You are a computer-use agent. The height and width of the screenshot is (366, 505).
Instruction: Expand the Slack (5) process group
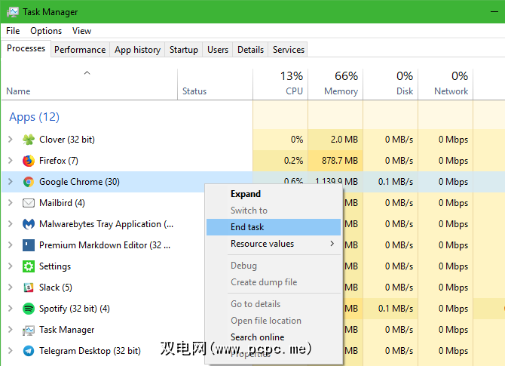(11, 287)
